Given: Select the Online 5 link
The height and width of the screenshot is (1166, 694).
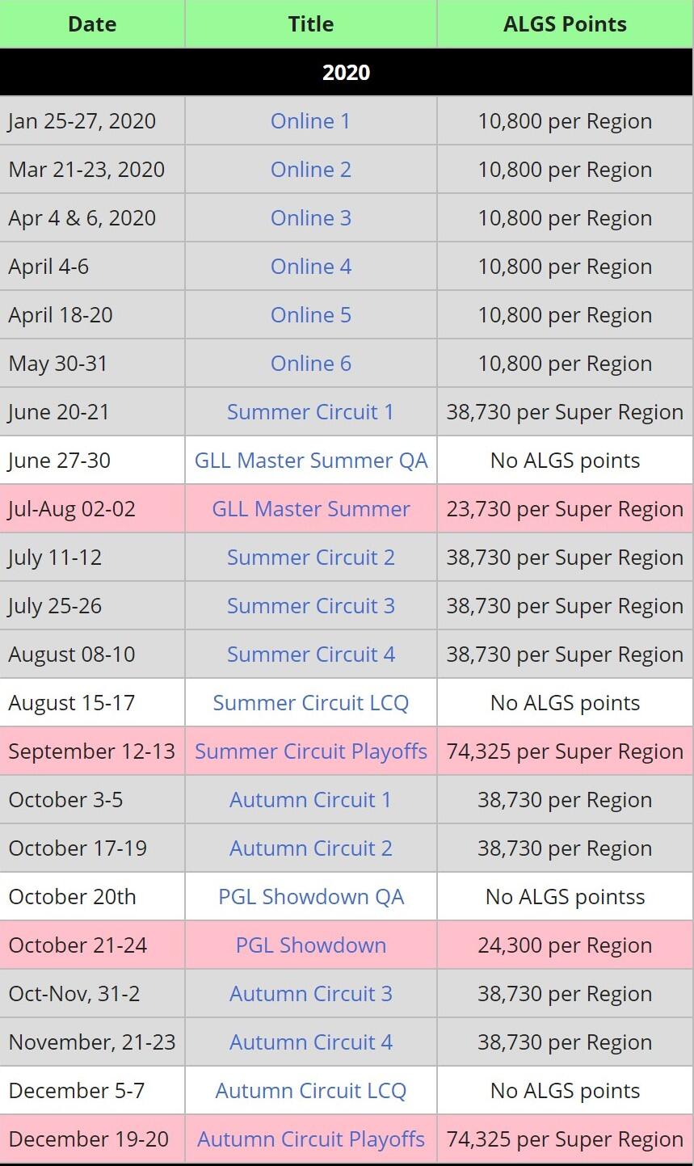Looking at the screenshot, I should (310, 315).
